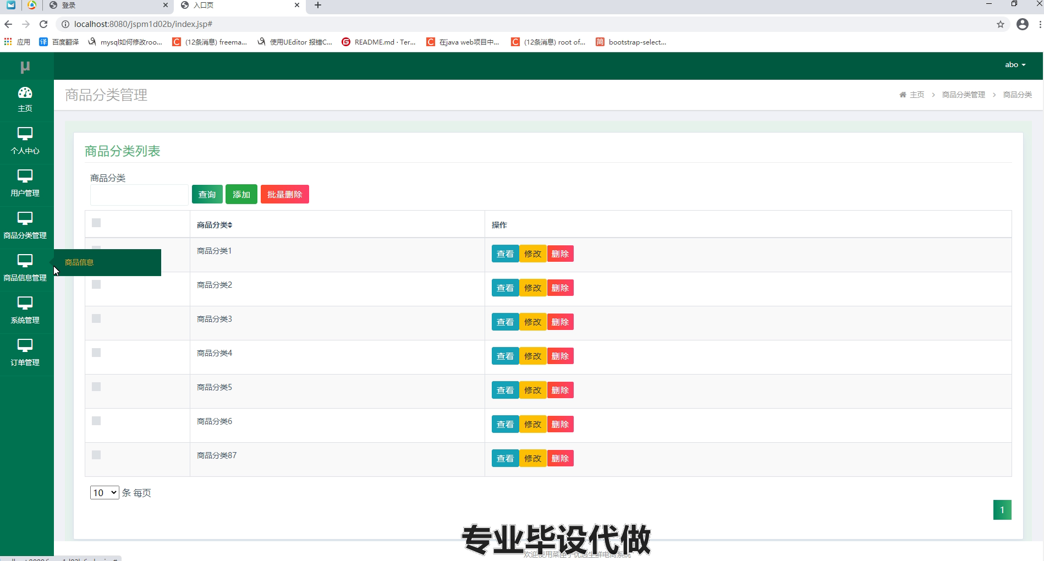Click 查看 for 商品分类1
Image resolution: width=1044 pixels, height=561 pixels.
pos(505,254)
